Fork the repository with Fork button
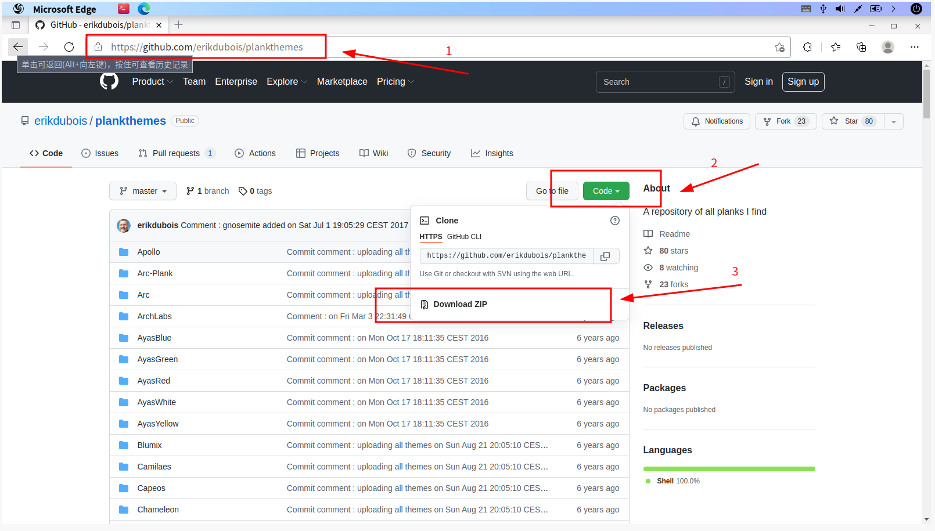 pos(786,121)
